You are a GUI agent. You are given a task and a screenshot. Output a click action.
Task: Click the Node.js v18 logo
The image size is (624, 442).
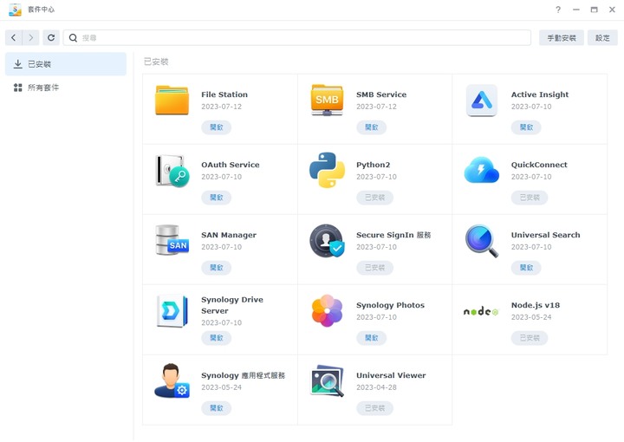[x=481, y=311]
